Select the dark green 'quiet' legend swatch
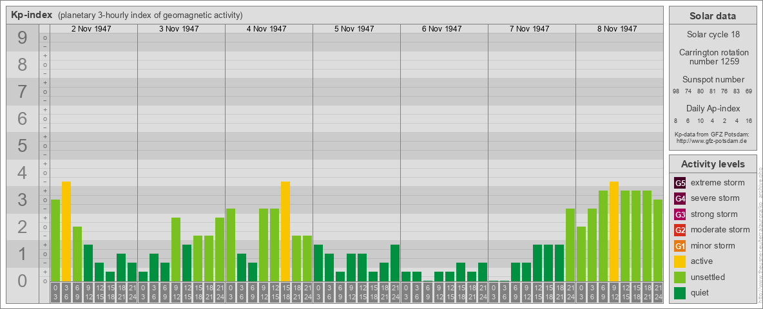Viewport: 763px width, 309px height. (x=680, y=292)
